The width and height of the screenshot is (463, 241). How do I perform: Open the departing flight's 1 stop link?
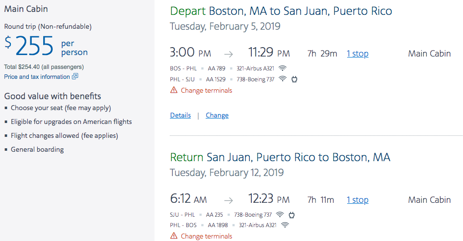tap(357, 54)
